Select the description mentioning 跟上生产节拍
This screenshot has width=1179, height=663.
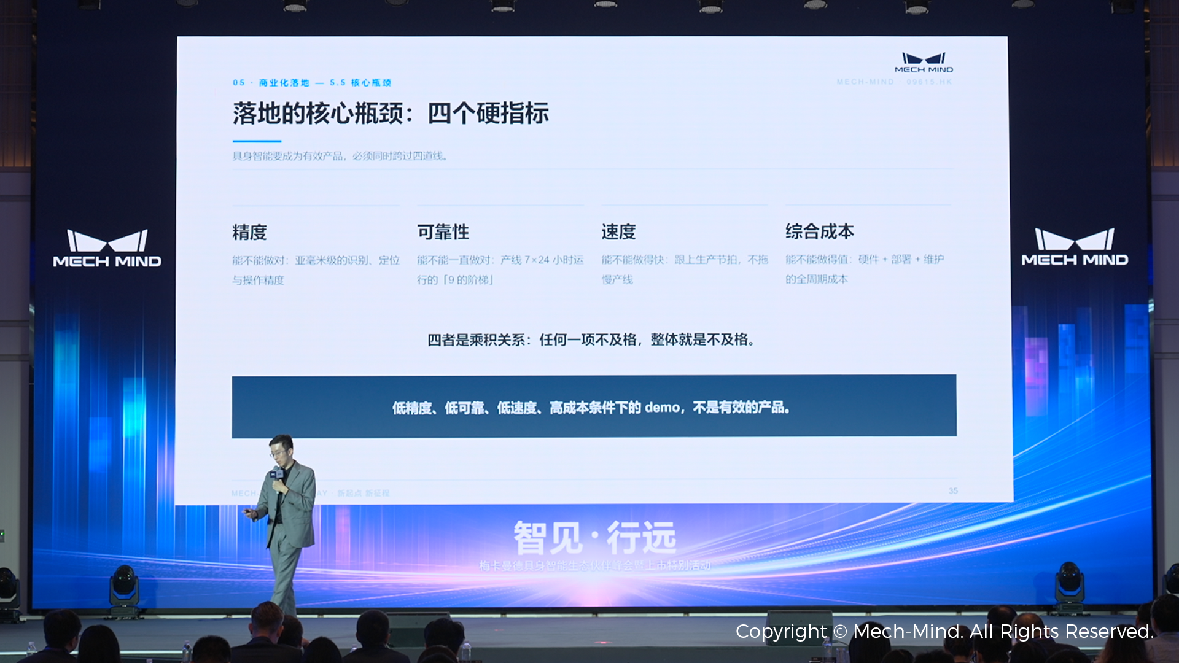point(685,269)
